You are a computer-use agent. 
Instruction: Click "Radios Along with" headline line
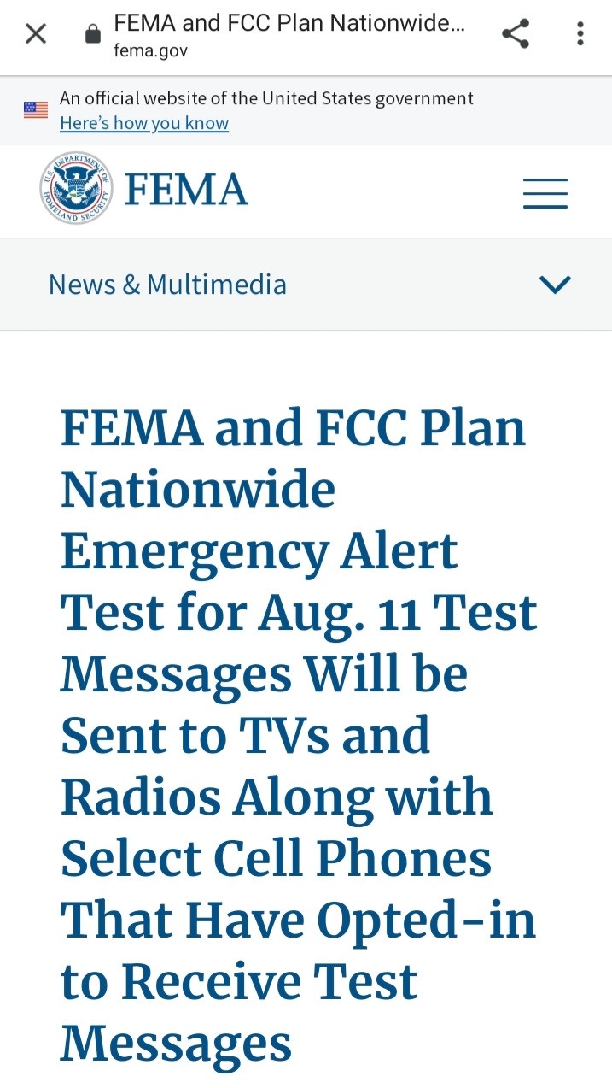(x=277, y=798)
